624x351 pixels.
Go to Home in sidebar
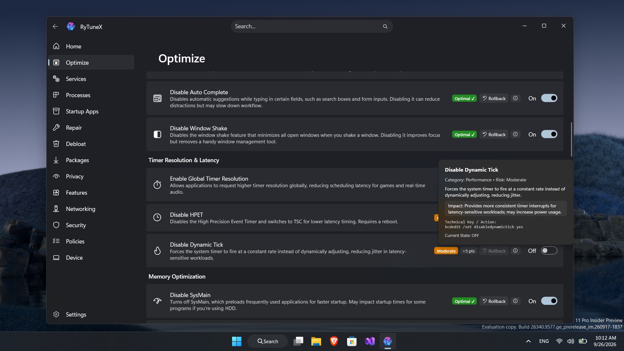coord(91,46)
